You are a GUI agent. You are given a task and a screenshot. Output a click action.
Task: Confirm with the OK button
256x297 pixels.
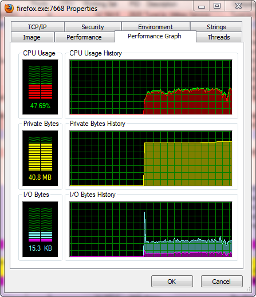click(x=172, y=282)
